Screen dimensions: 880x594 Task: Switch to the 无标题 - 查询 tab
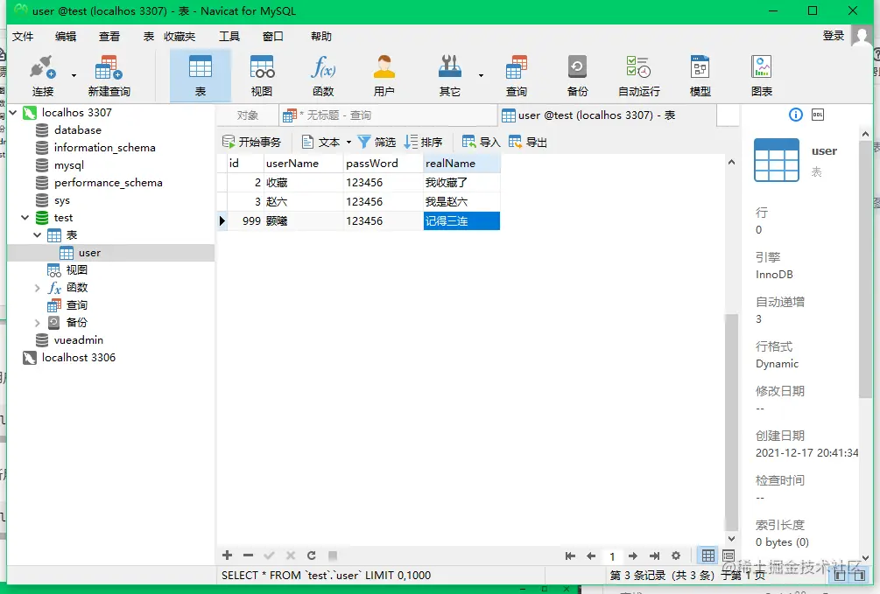(x=388, y=115)
